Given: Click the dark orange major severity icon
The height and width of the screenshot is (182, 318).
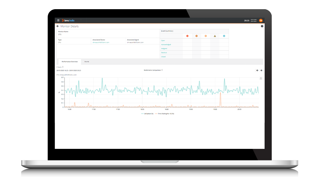Looking at the screenshot, I should pos(196,36).
